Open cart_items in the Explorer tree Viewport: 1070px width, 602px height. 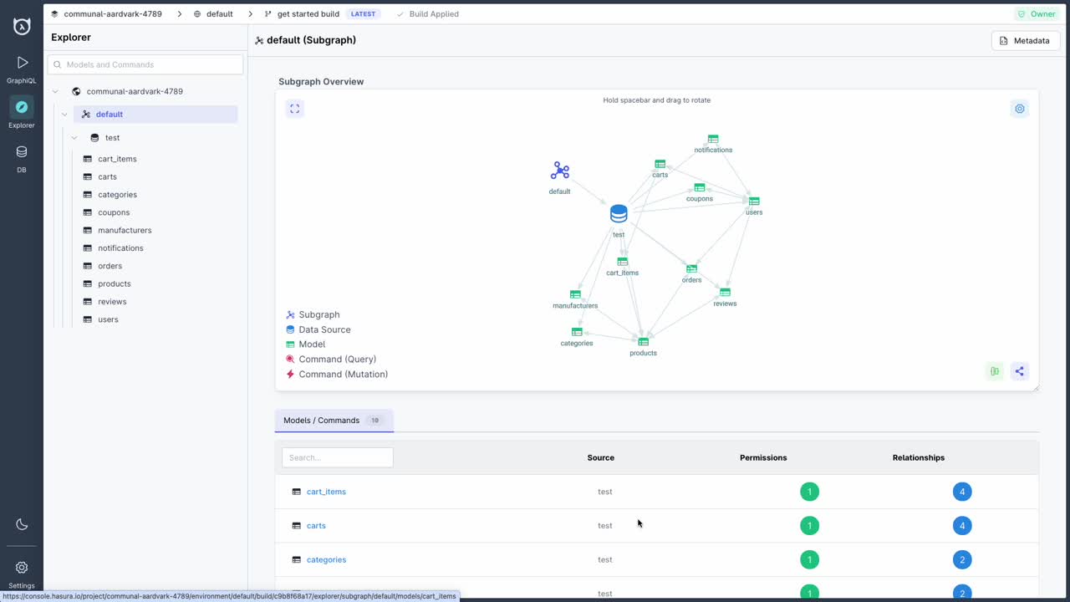pos(117,159)
